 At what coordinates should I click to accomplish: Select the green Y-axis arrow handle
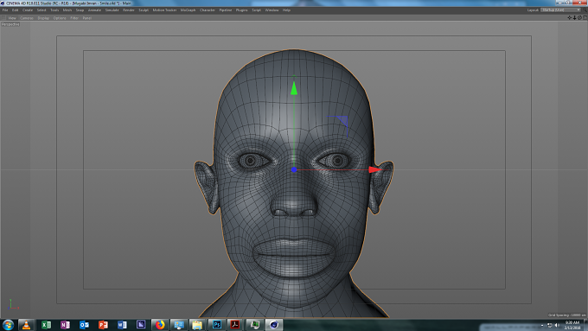tap(294, 88)
